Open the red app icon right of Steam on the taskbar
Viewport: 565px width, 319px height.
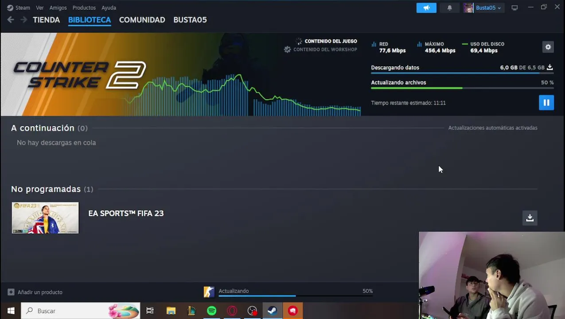click(292, 311)
